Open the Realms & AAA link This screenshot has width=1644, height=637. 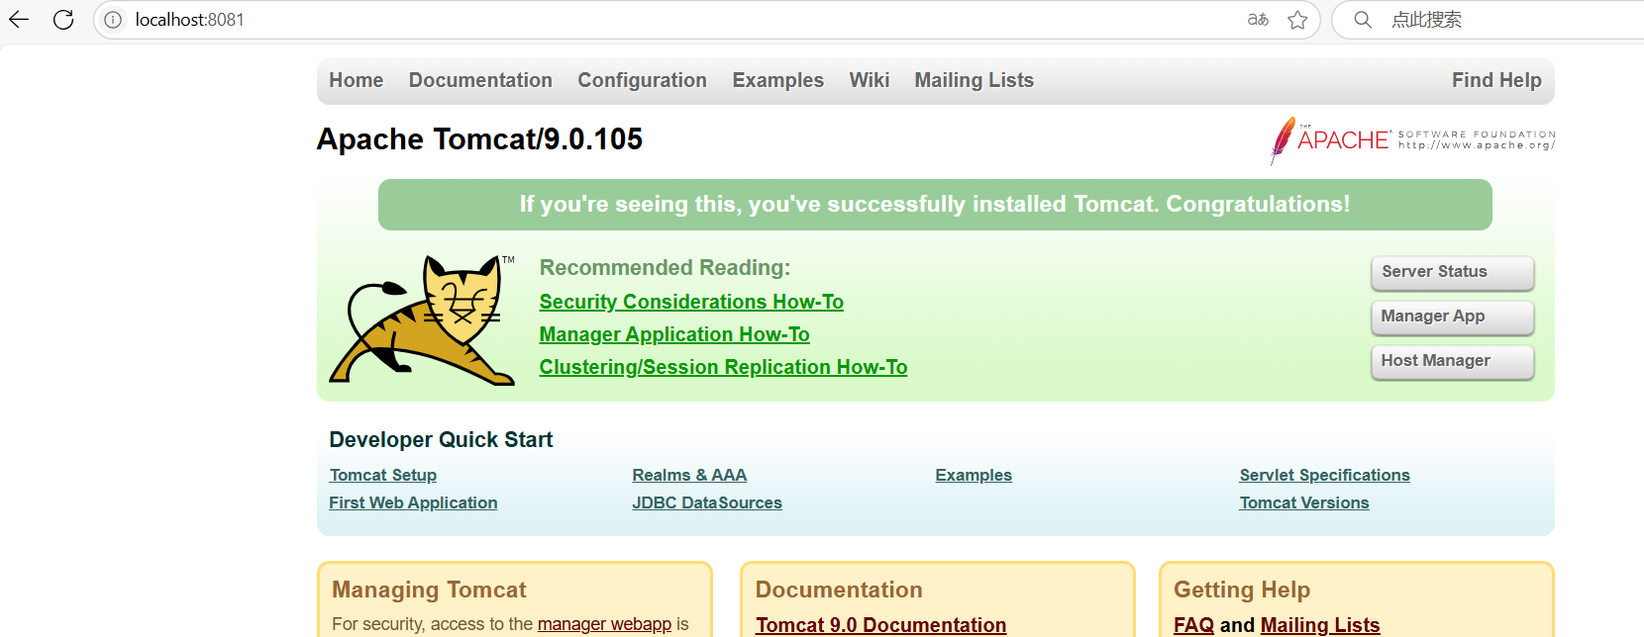click(689, 475)
